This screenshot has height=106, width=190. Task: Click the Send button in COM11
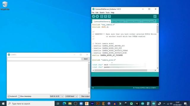(86, 59)
